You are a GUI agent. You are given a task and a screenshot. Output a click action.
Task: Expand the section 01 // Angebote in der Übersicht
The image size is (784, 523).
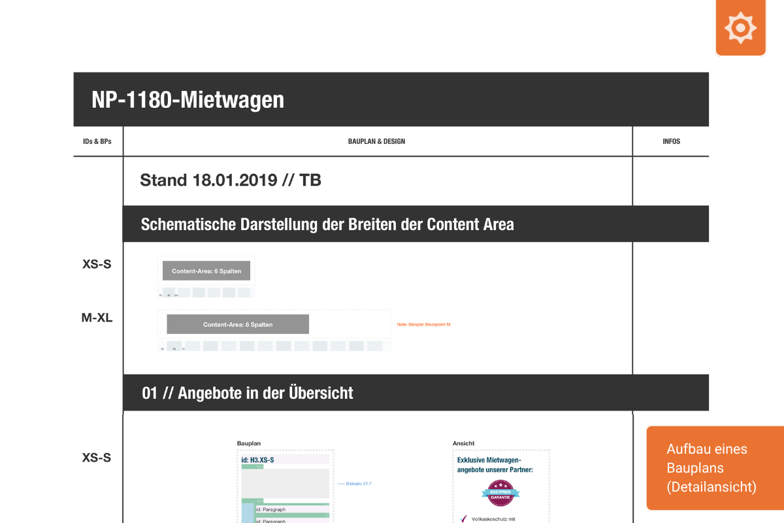point(247,392)
